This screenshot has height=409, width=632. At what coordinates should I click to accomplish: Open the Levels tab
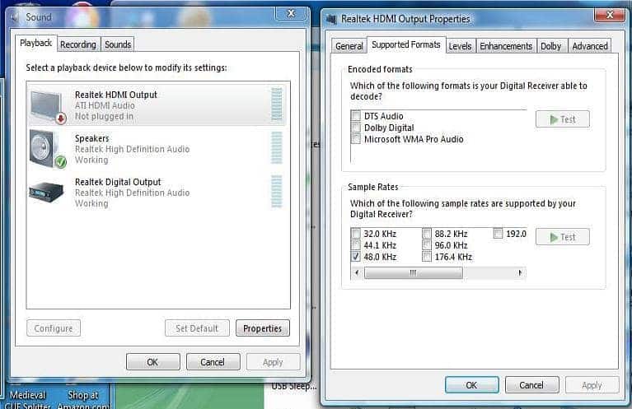(460, 46)
